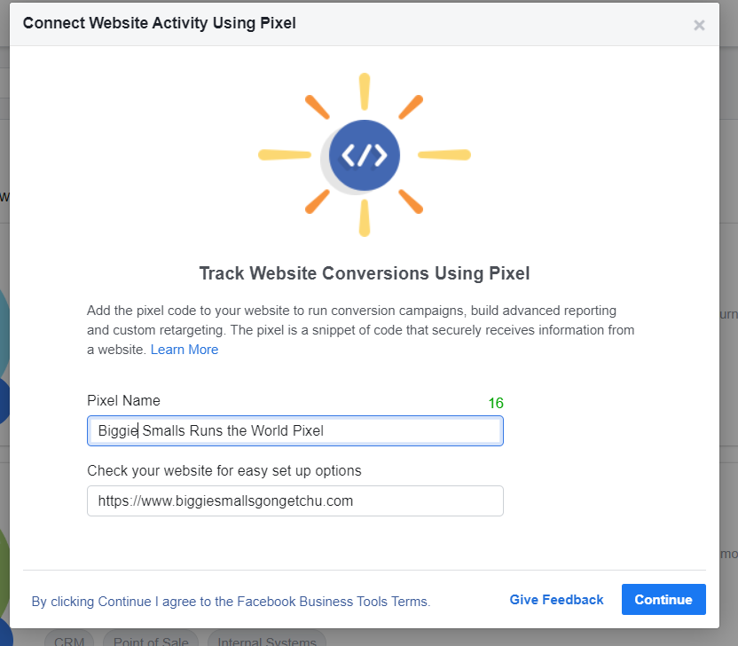
Task: Click the Pixel Name label
Action: click(124, 400)
